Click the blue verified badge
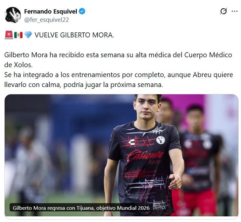The image size is (241, 222). [82, 11]
